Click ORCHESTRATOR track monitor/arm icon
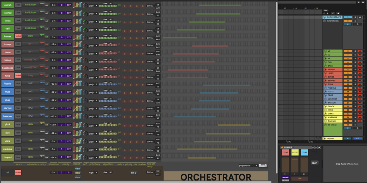The image size is (367, 183). tap(360, 17)
